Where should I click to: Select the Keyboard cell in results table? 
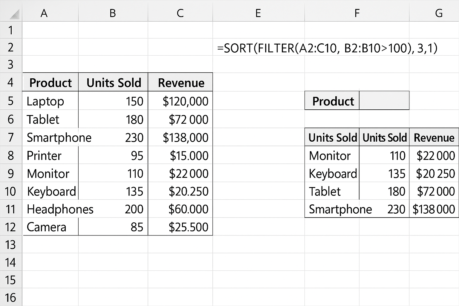332,173
